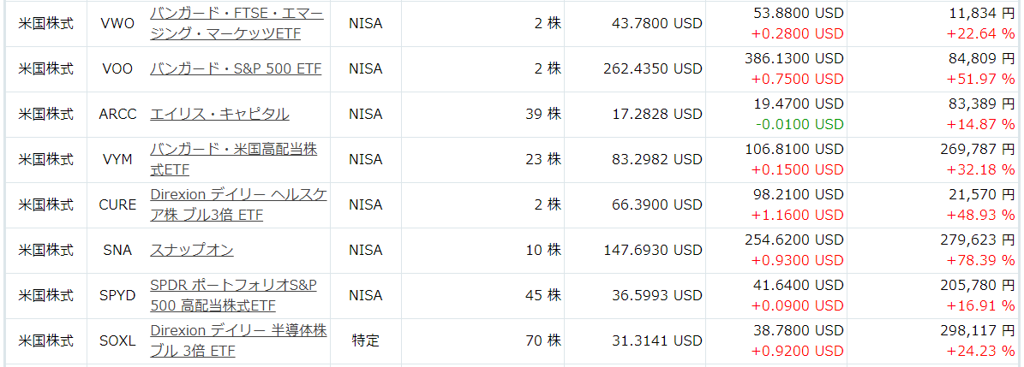Select the VOO ticker cell
The image size is (1024, 367).
118,68
